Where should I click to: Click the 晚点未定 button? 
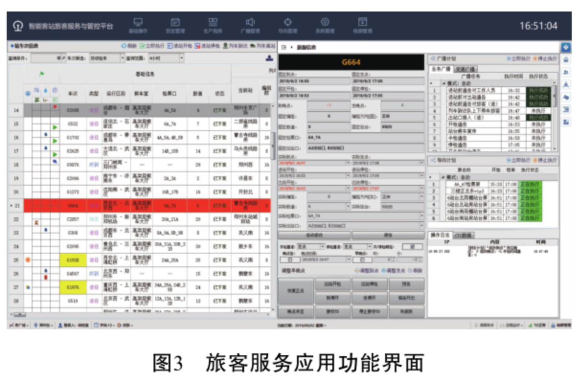(295, 312)
